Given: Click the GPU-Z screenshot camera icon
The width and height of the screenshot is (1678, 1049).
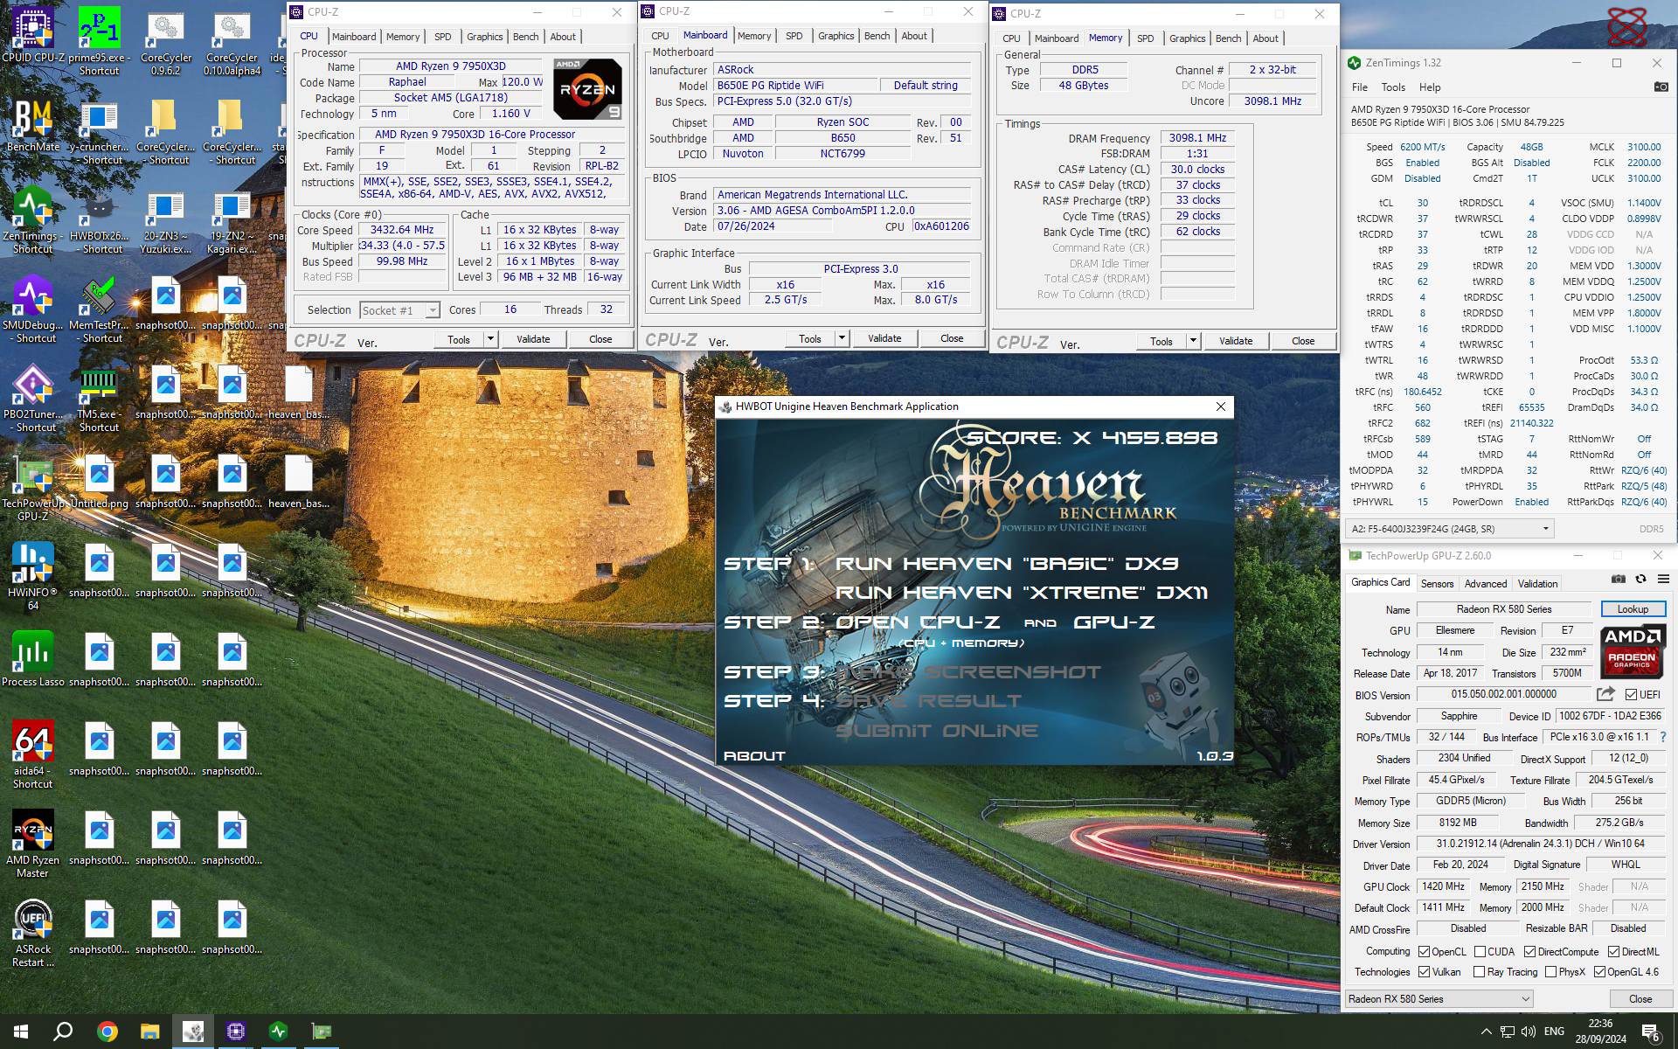Looking at the screenshot, I should (x=1619, y=579).
